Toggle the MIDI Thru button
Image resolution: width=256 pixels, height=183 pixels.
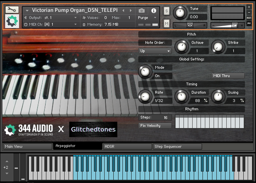(x=227, y=76)
